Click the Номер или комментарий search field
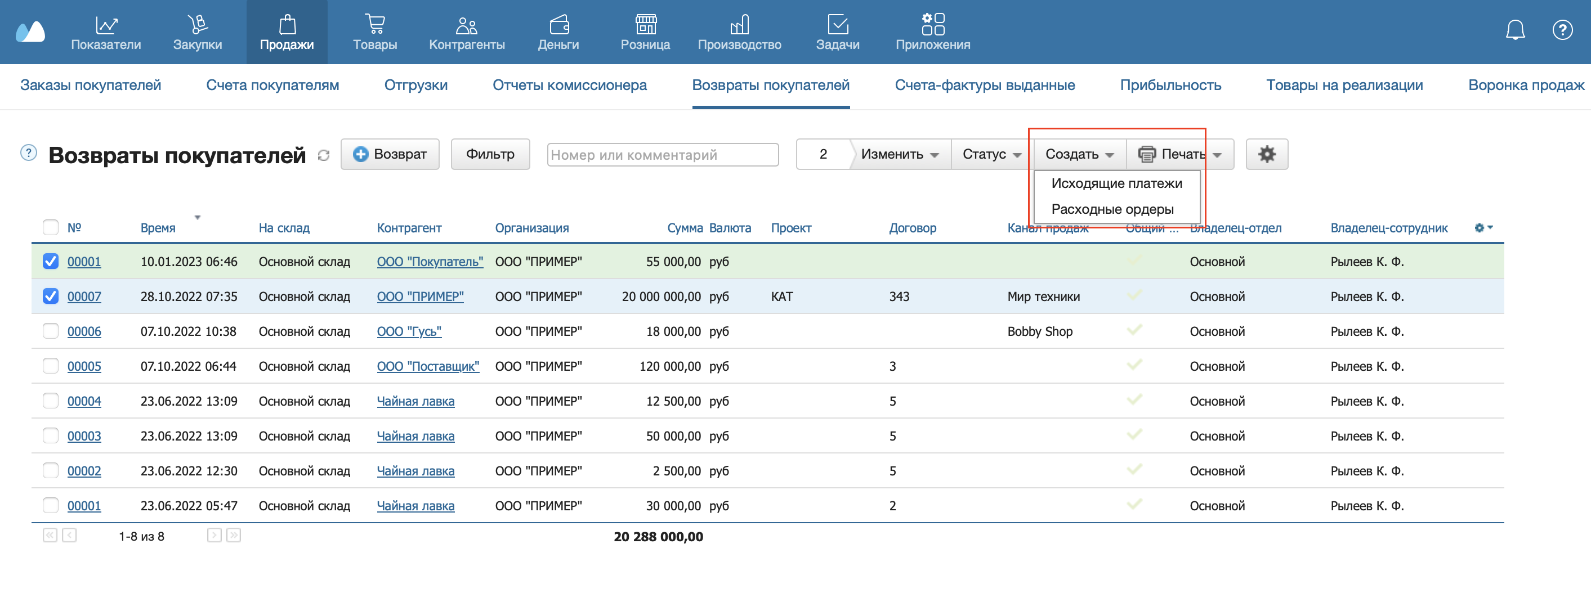This screenshot has height=593, width=1591. (x=662, y=155)
